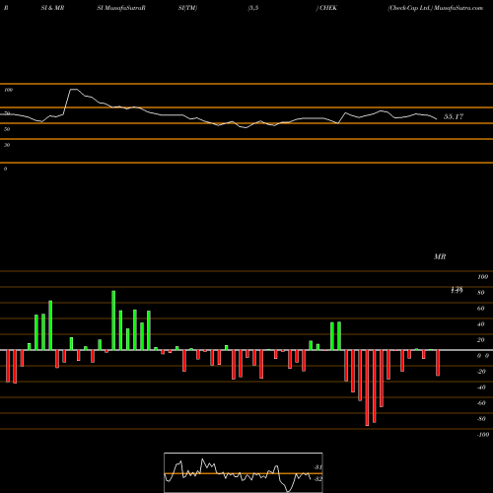Click the 30 label on RSI axis
The height and width of the screenshot is (493, 493).
pyautogui.click(x=7, y=145)
